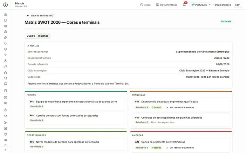246x153 pixels.
Task: Open the receipt document sidebar icon
Action: pos(5,128)
